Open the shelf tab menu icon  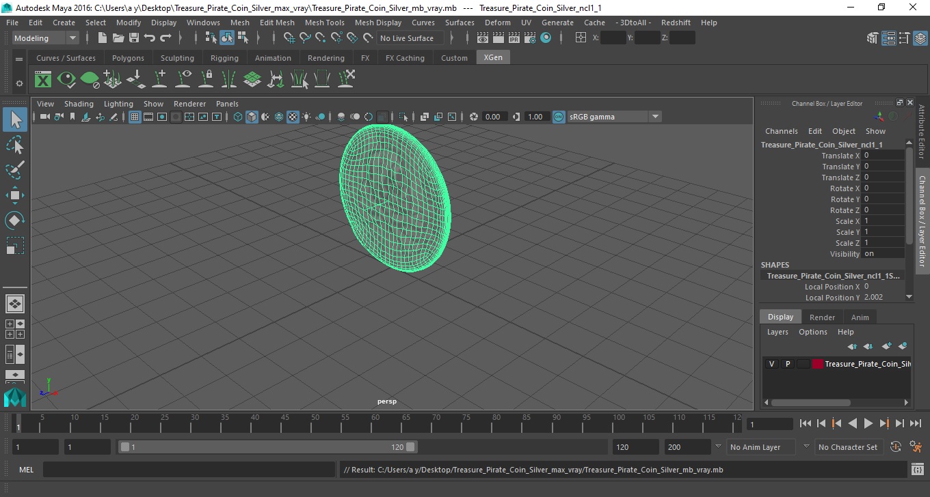pyautogui.click(x=19, y=59)
